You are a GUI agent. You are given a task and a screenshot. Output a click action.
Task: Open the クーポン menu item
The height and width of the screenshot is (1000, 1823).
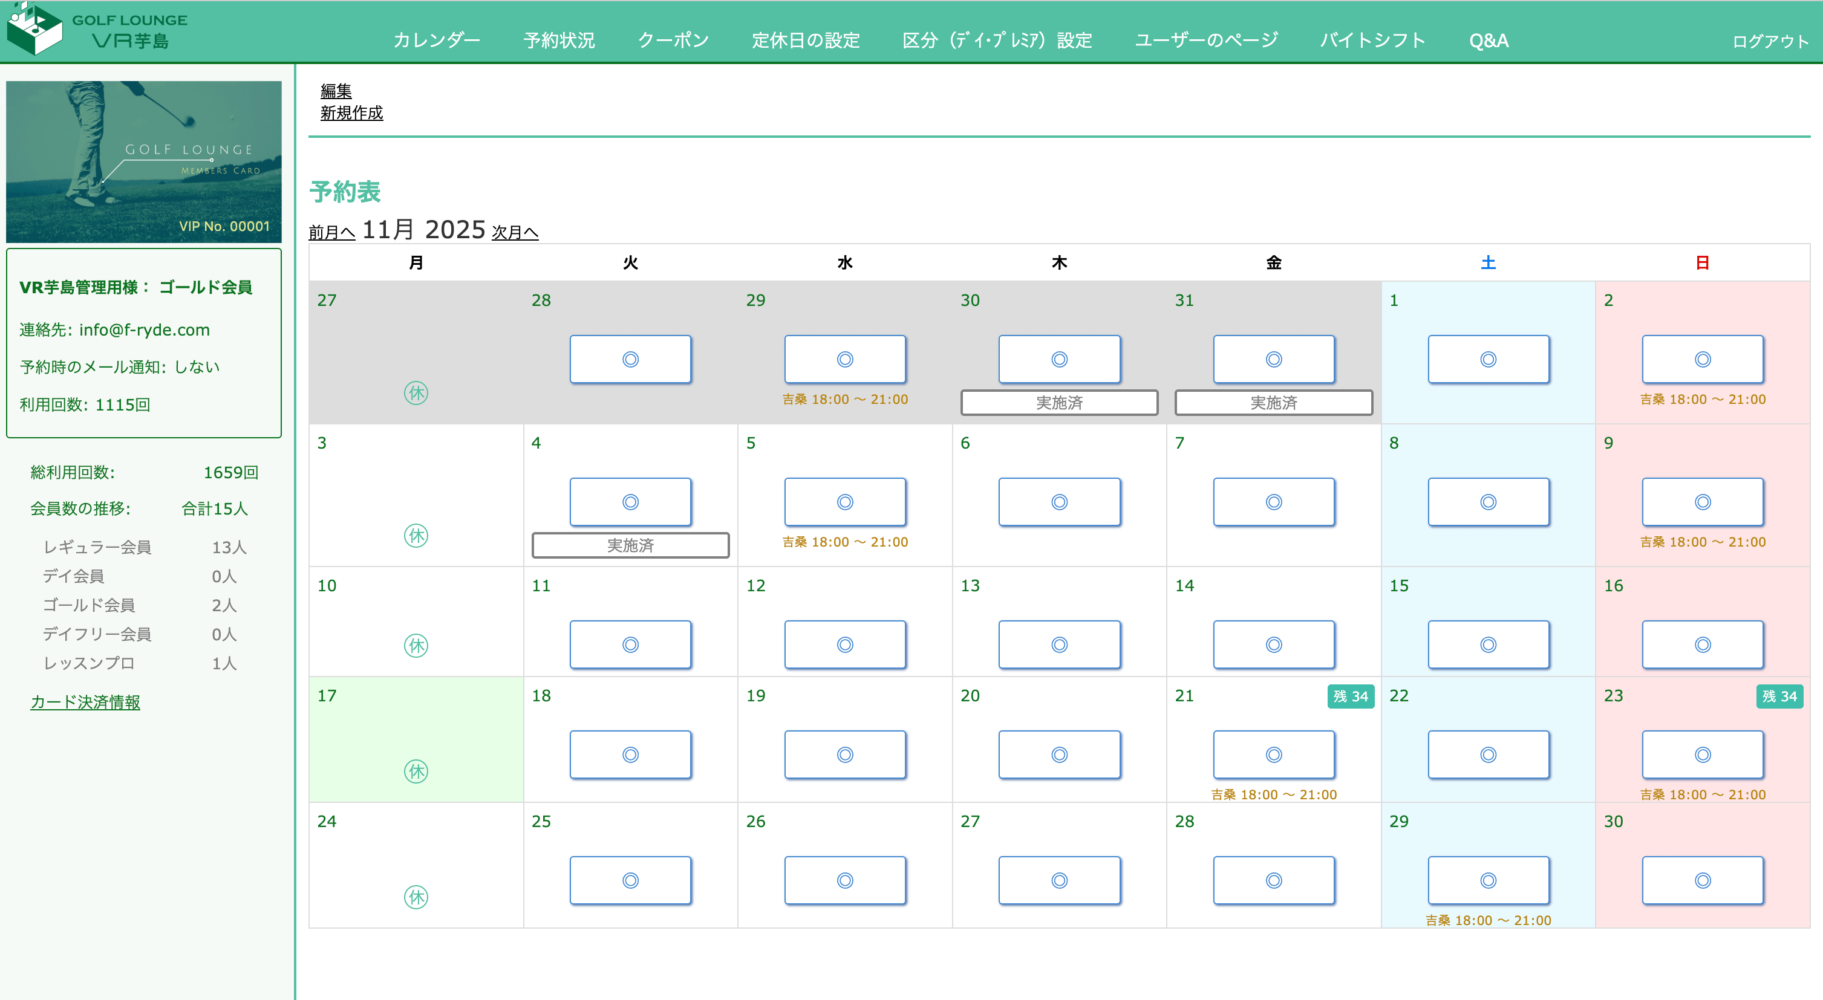tap(674, 41)
